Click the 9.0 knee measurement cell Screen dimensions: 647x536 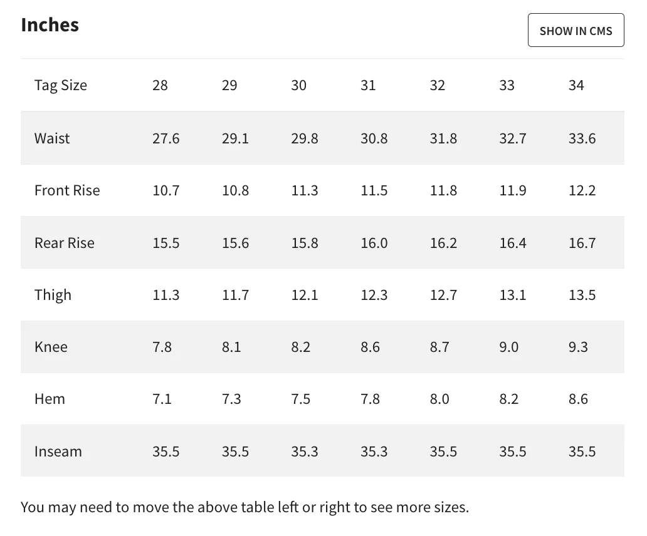click(508, 347)
